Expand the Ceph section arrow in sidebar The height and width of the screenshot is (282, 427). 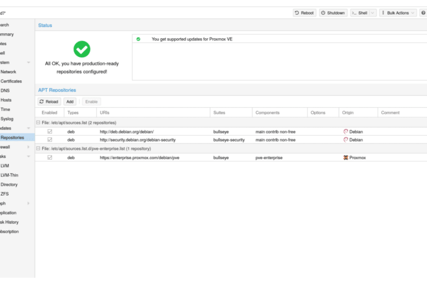pyautogui.click(x=28, y=203)
